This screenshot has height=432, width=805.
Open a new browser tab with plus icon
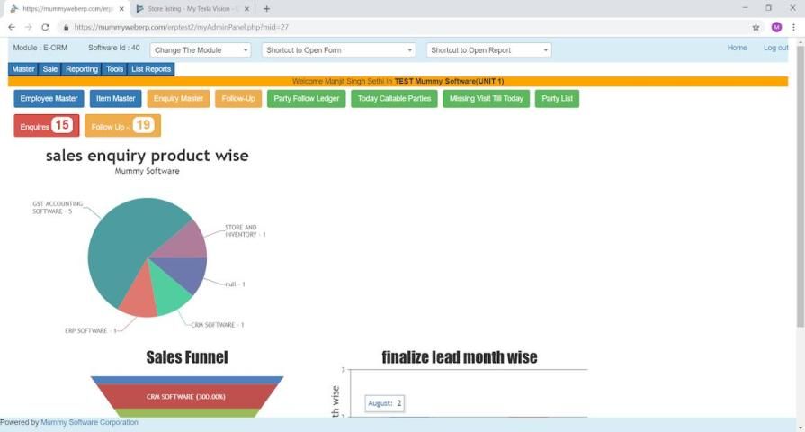266,8
